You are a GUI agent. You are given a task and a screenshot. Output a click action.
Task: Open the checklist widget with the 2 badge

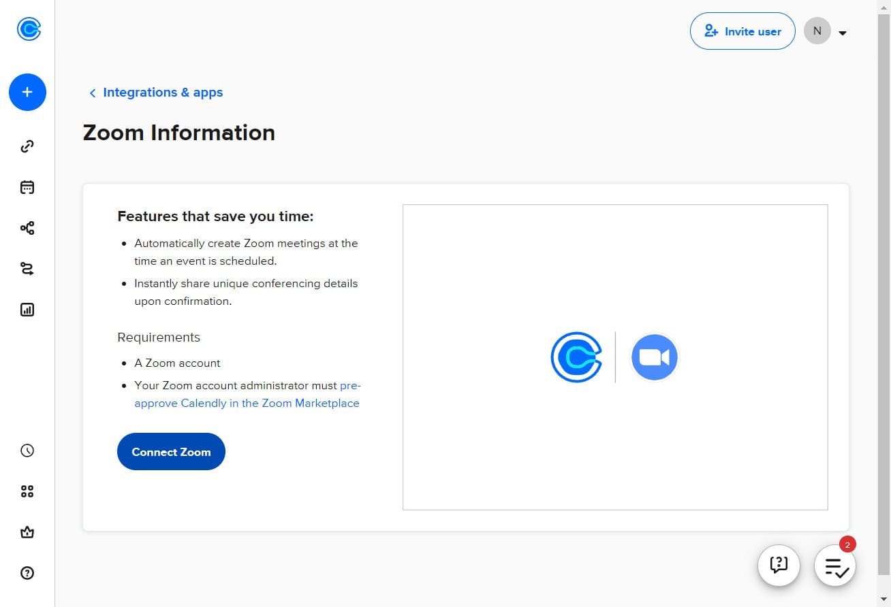(x=835, y=566)
